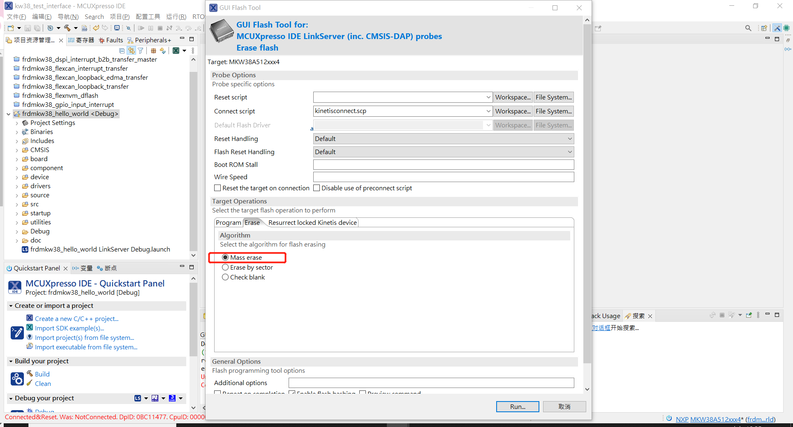This screenshot has width=793, height=427.
Task: Click the Clean link in Quickstart Panel
Action: tap(42, 383)
